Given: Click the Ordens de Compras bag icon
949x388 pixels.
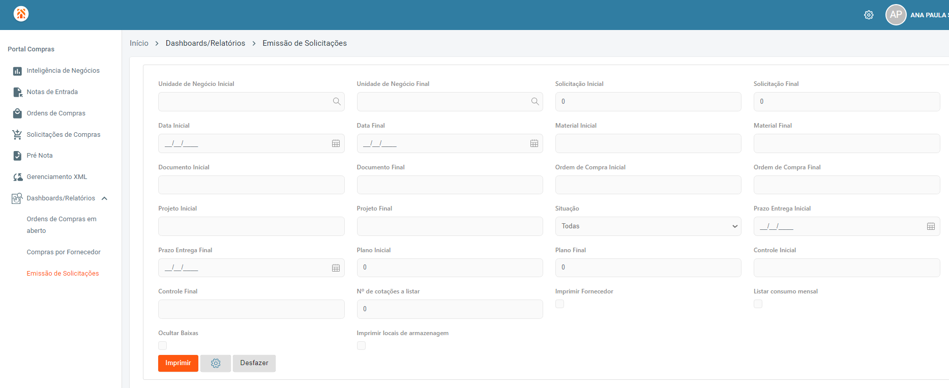Looking at the screenshot, I should click(17, 113).
